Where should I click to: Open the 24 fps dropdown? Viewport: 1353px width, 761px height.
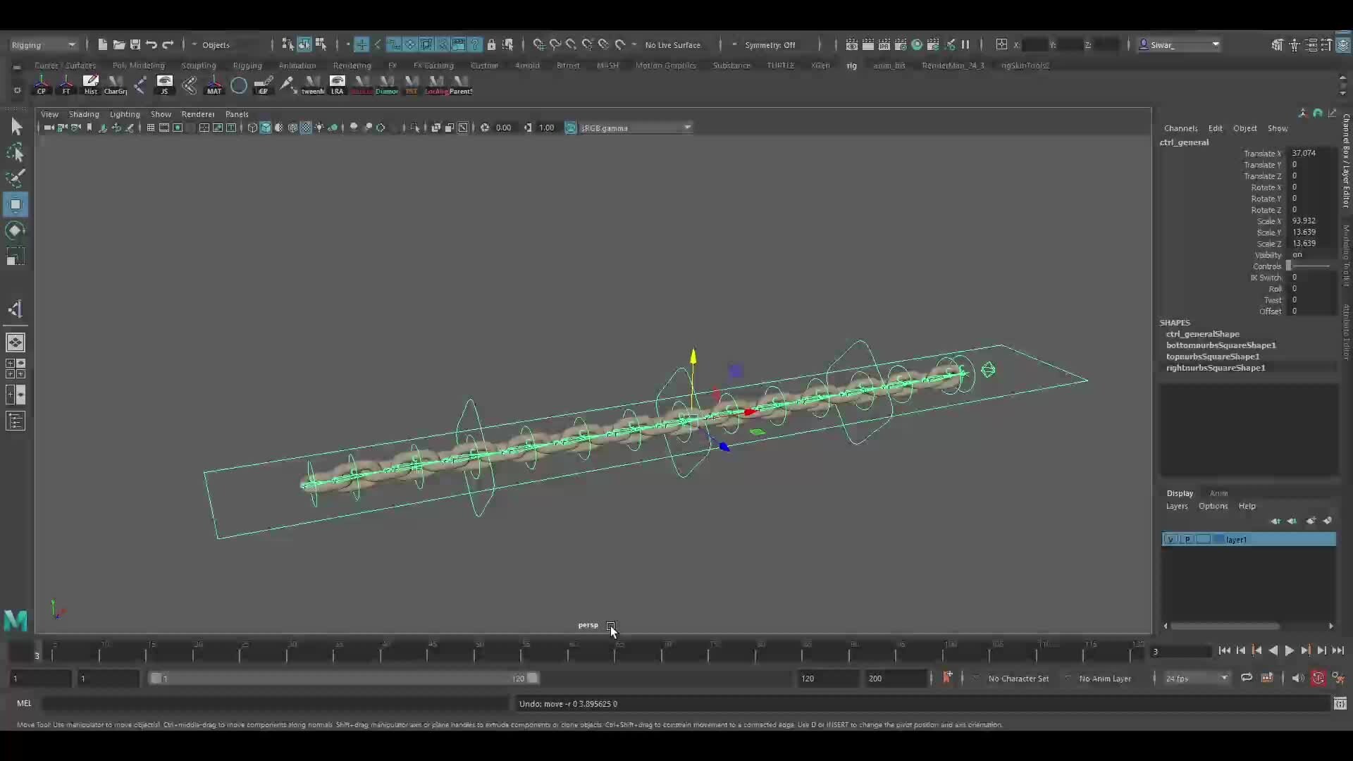[1197, 678]
